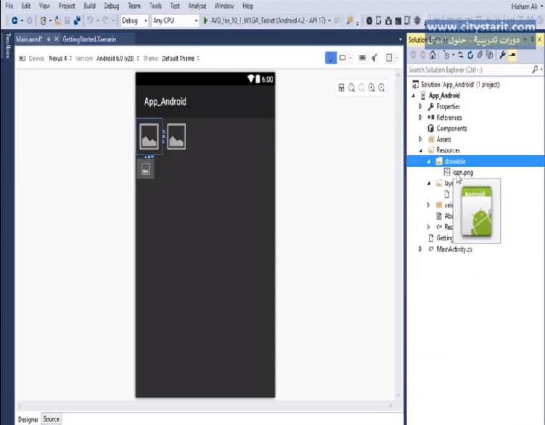Viewport: 545px width, 425px height.
Task: Click Show All Files icon in Solution Explorer
Action: 490,55
